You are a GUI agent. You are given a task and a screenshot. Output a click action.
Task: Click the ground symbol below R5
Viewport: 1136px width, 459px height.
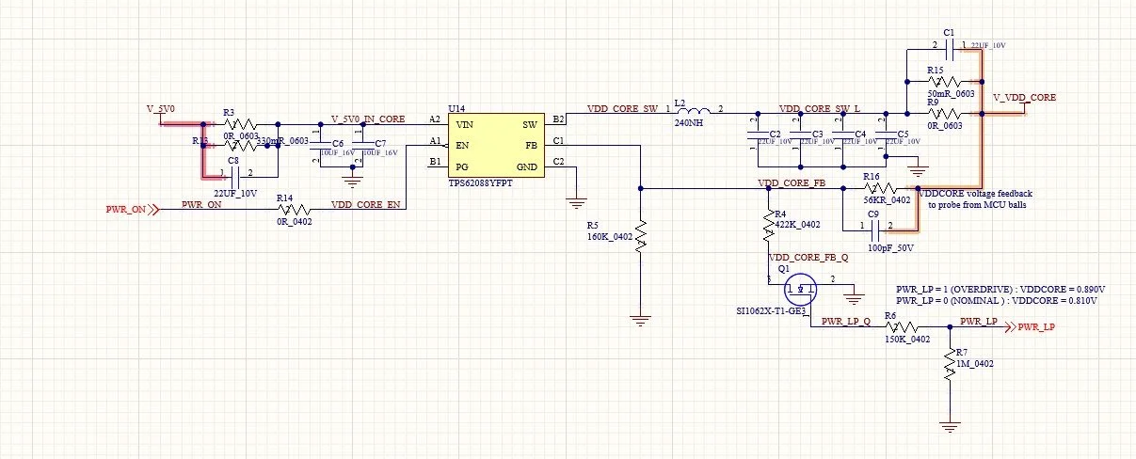click(640, 320)
